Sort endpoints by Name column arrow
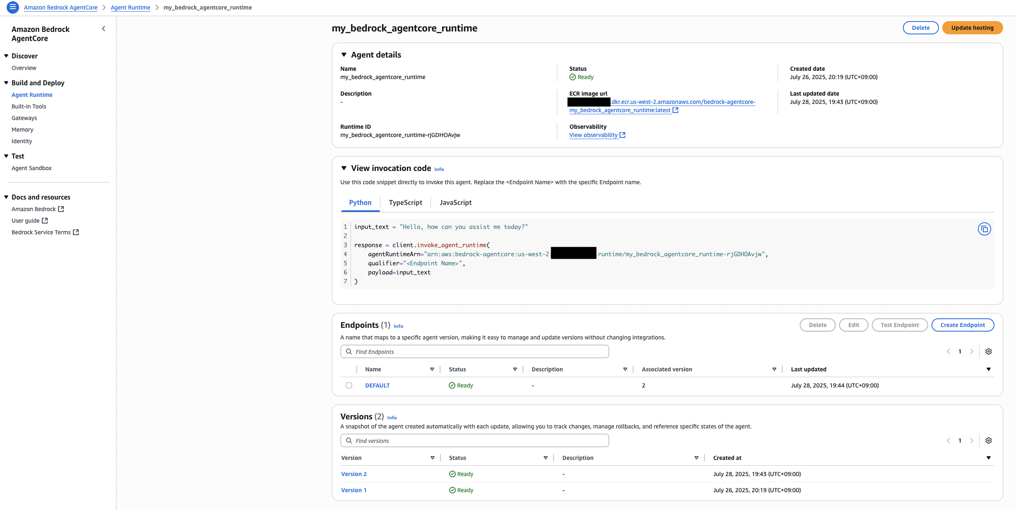 click(432, 369)
